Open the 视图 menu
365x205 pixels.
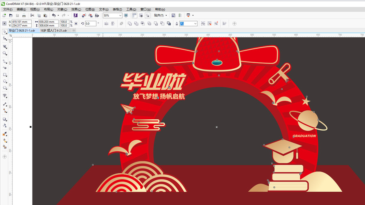pos(35,9)
